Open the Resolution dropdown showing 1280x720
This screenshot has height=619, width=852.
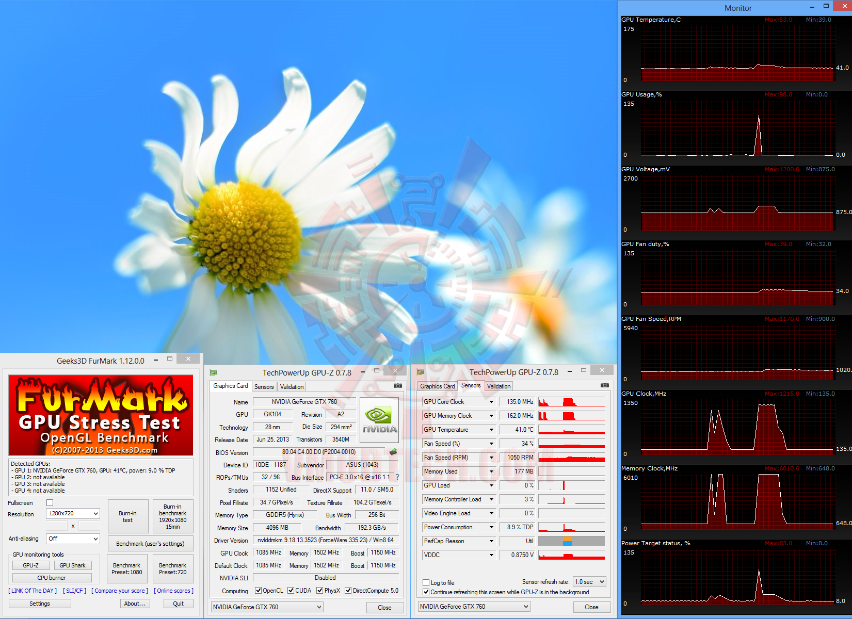(x=73, y=514)
